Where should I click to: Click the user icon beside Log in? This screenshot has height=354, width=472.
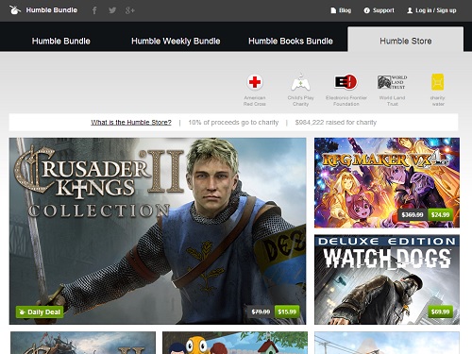pos(410,10)
